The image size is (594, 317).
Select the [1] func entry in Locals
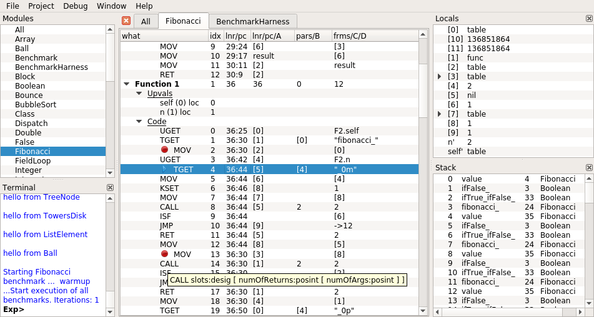[513, 57]
